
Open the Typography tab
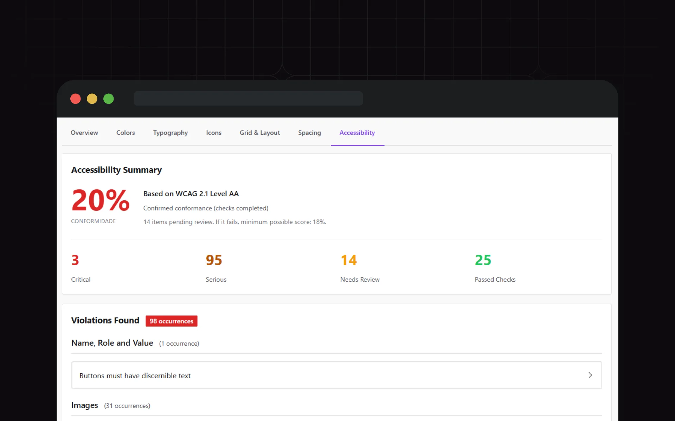pos(171,133)
